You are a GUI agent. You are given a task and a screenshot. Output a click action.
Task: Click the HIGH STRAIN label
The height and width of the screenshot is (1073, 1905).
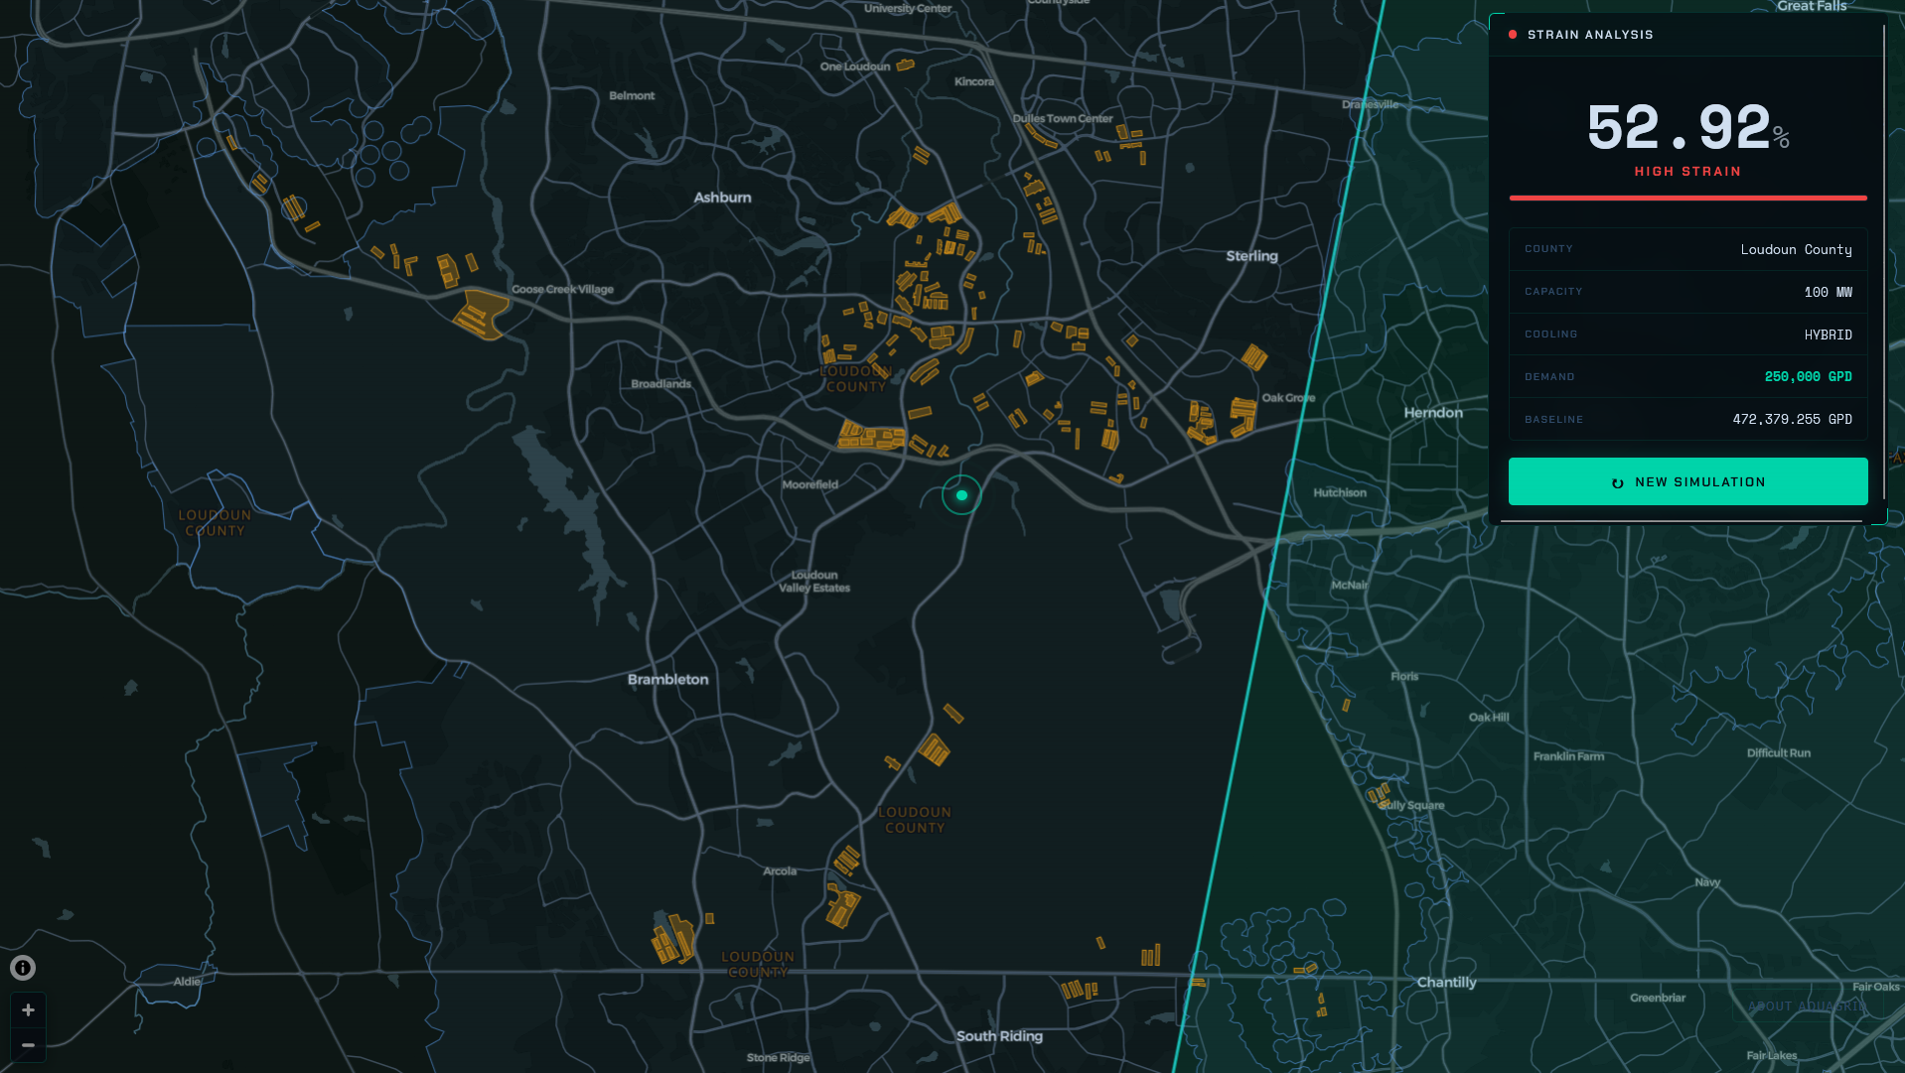1687,172
